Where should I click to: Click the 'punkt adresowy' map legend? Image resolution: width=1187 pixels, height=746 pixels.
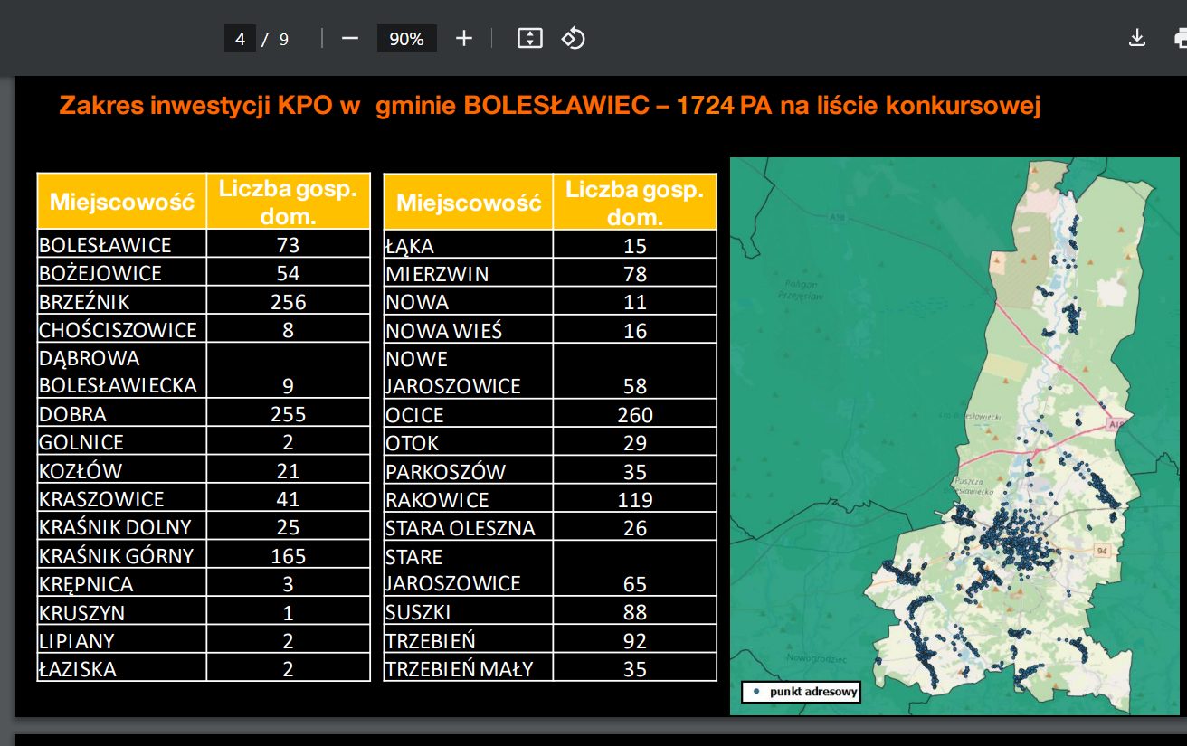tap(801, 692)
